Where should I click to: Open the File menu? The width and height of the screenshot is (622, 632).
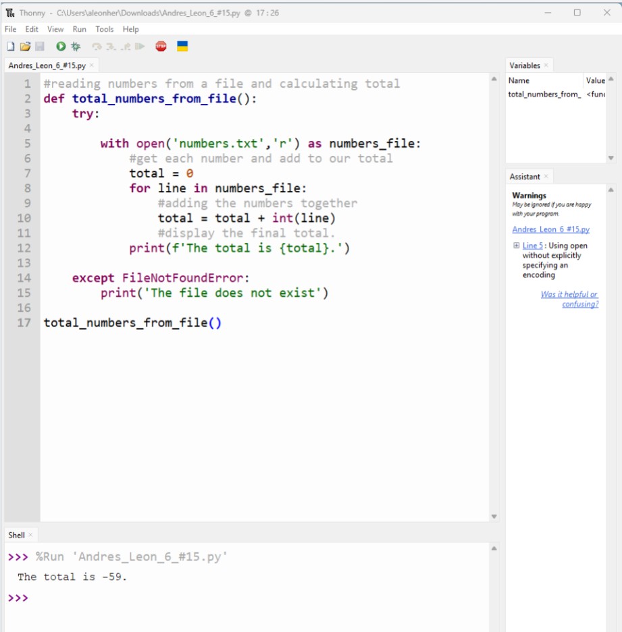11,29
